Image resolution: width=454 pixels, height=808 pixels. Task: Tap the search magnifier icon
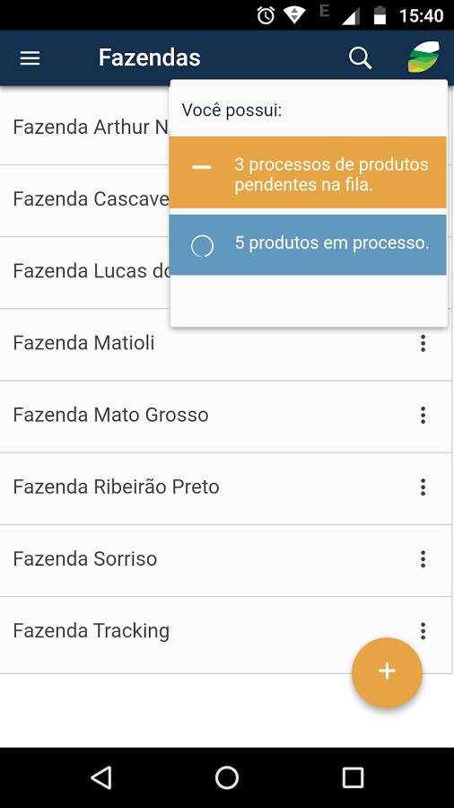click(360, 58)
